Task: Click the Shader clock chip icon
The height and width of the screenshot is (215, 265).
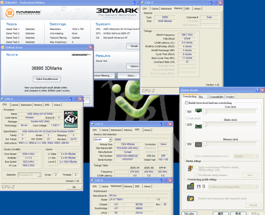Action: [x=198, y=126]
